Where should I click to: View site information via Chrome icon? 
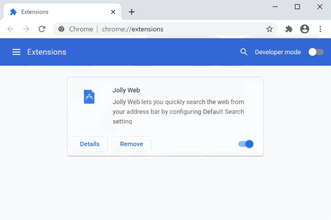(x=61, y=29)
